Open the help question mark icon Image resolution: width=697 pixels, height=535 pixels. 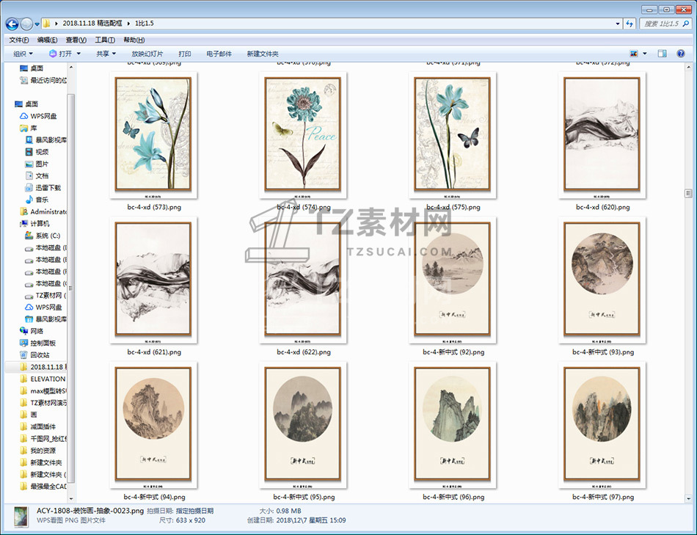(681, 54)
